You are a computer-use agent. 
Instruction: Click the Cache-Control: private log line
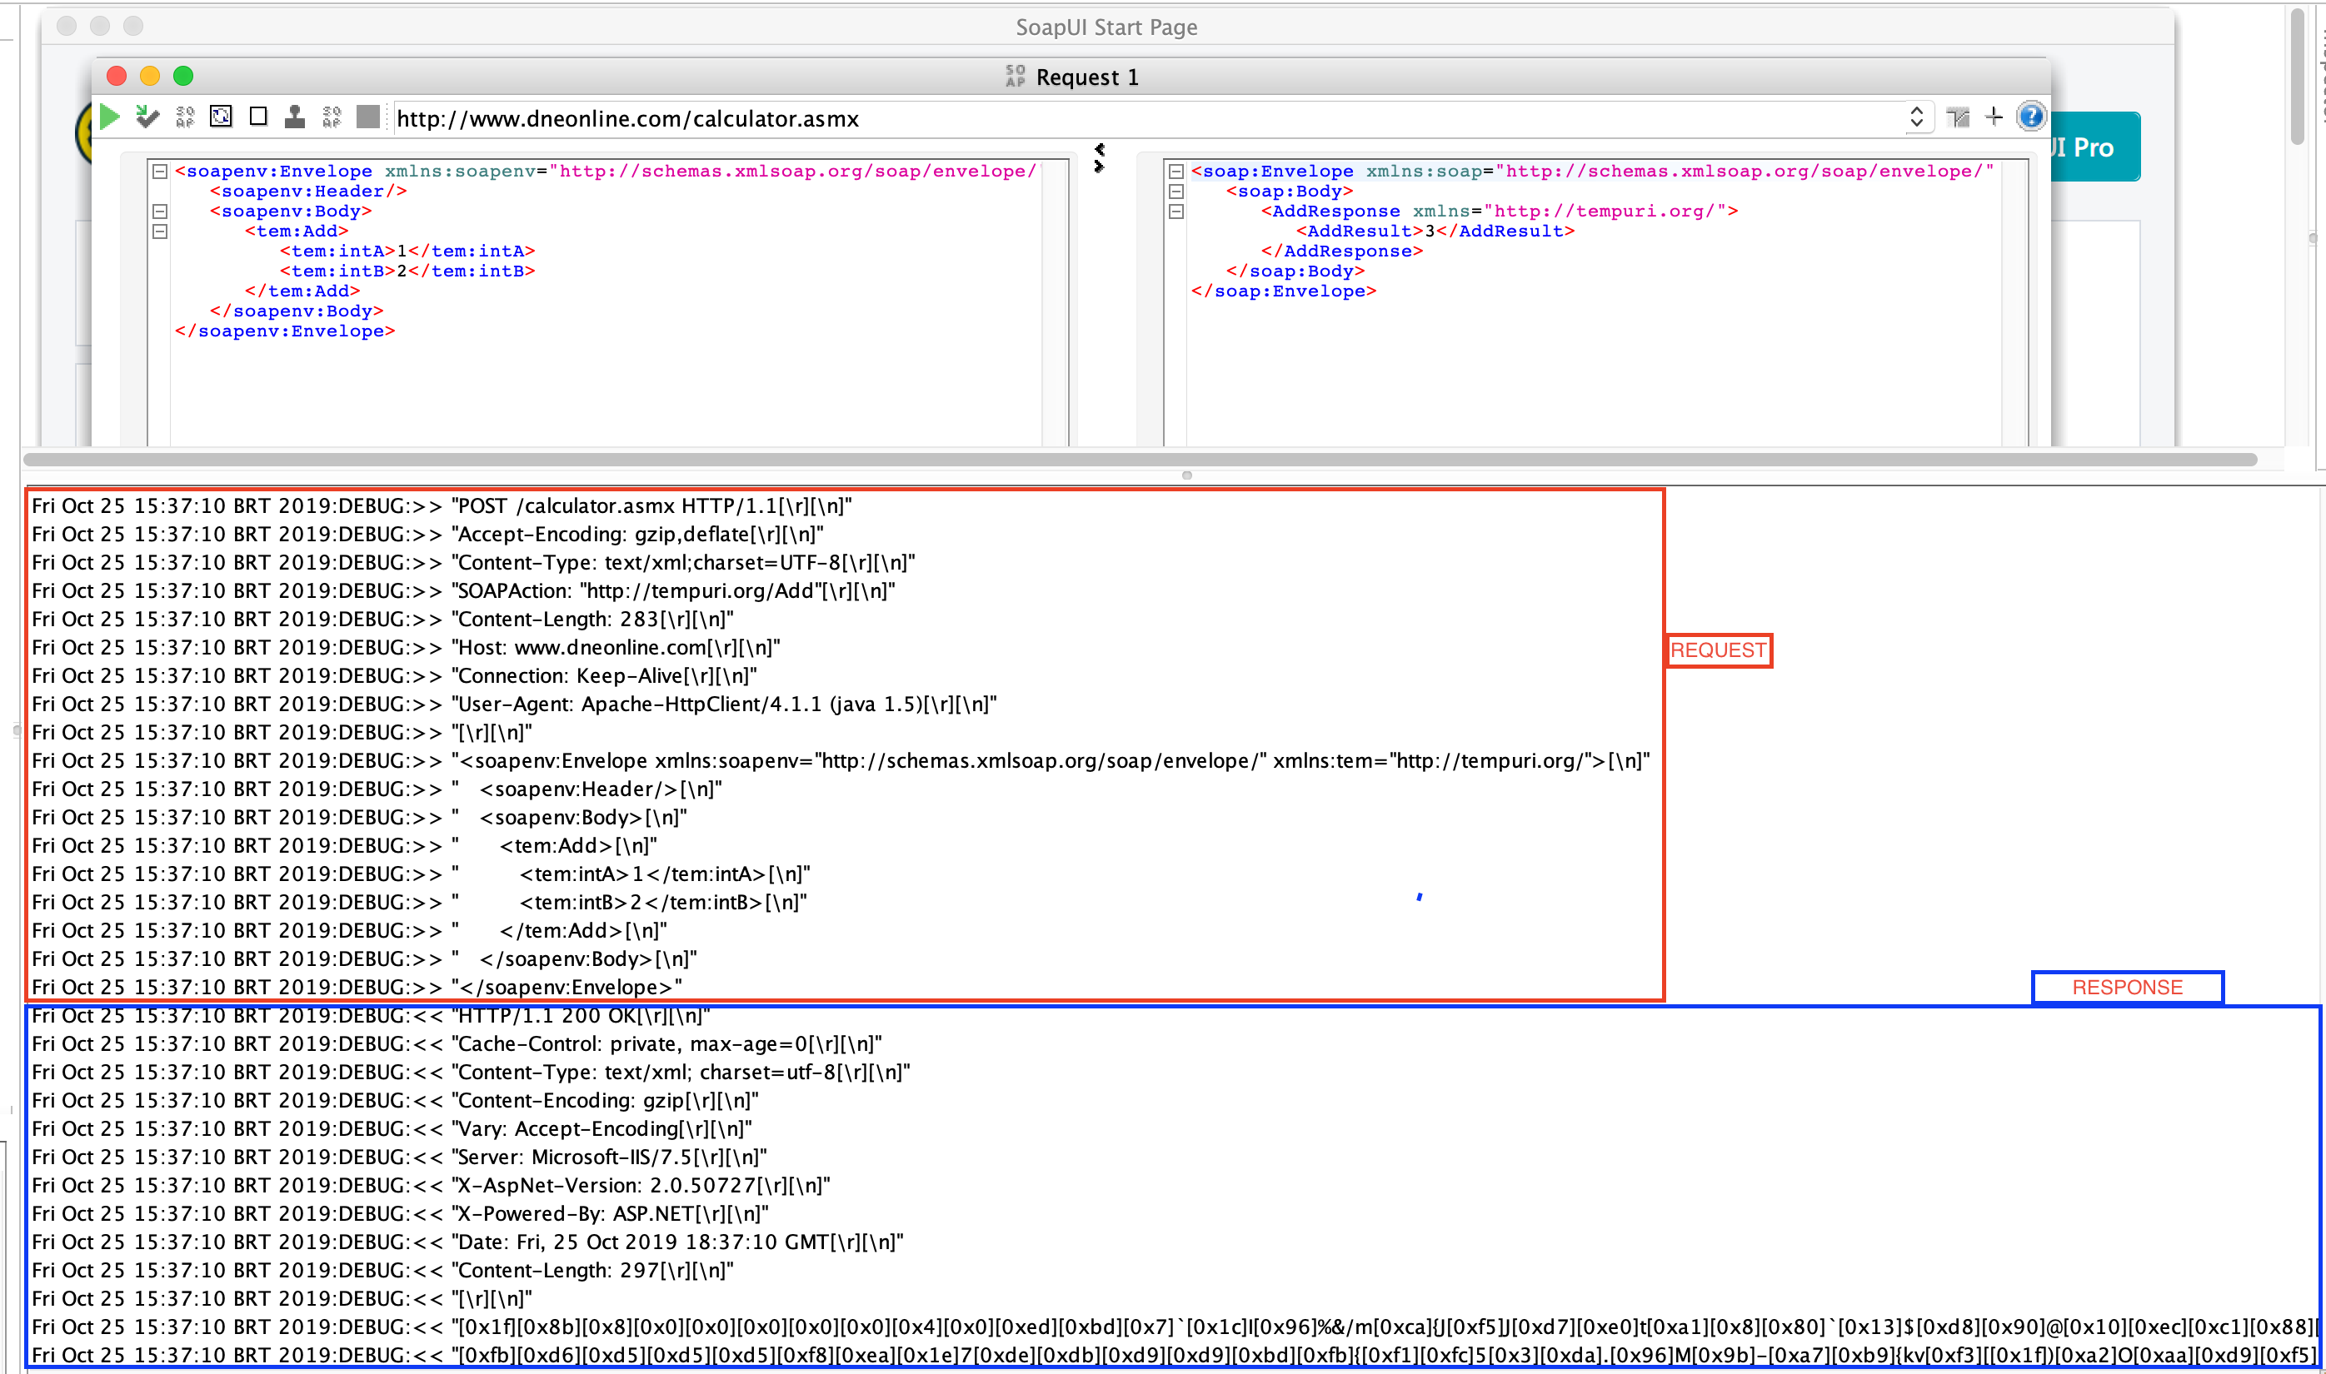pos(457,1044)
